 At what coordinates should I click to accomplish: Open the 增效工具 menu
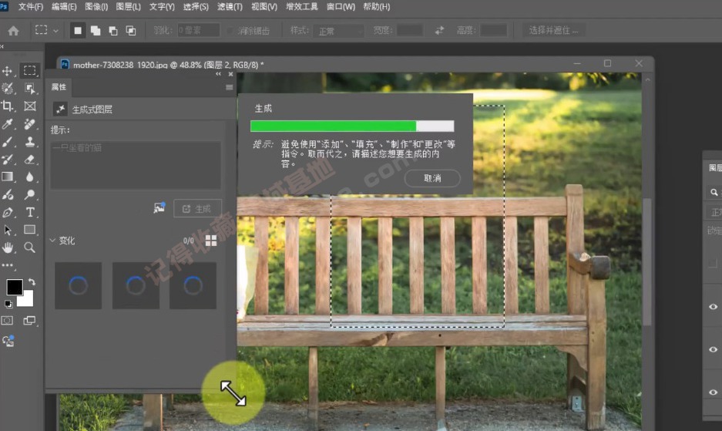pos(301,7)
